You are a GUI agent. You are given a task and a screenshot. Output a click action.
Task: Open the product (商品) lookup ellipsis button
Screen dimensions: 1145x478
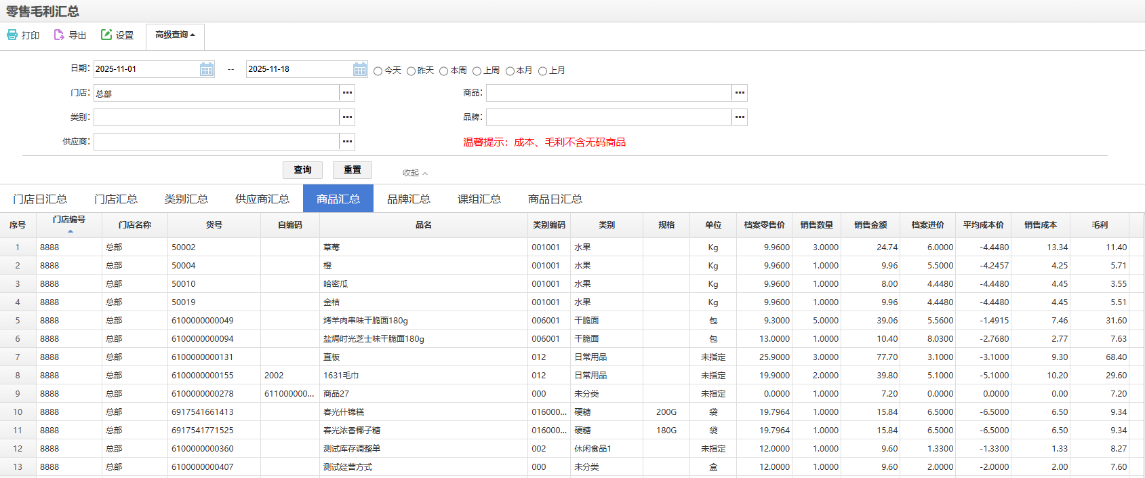point(740,93)
